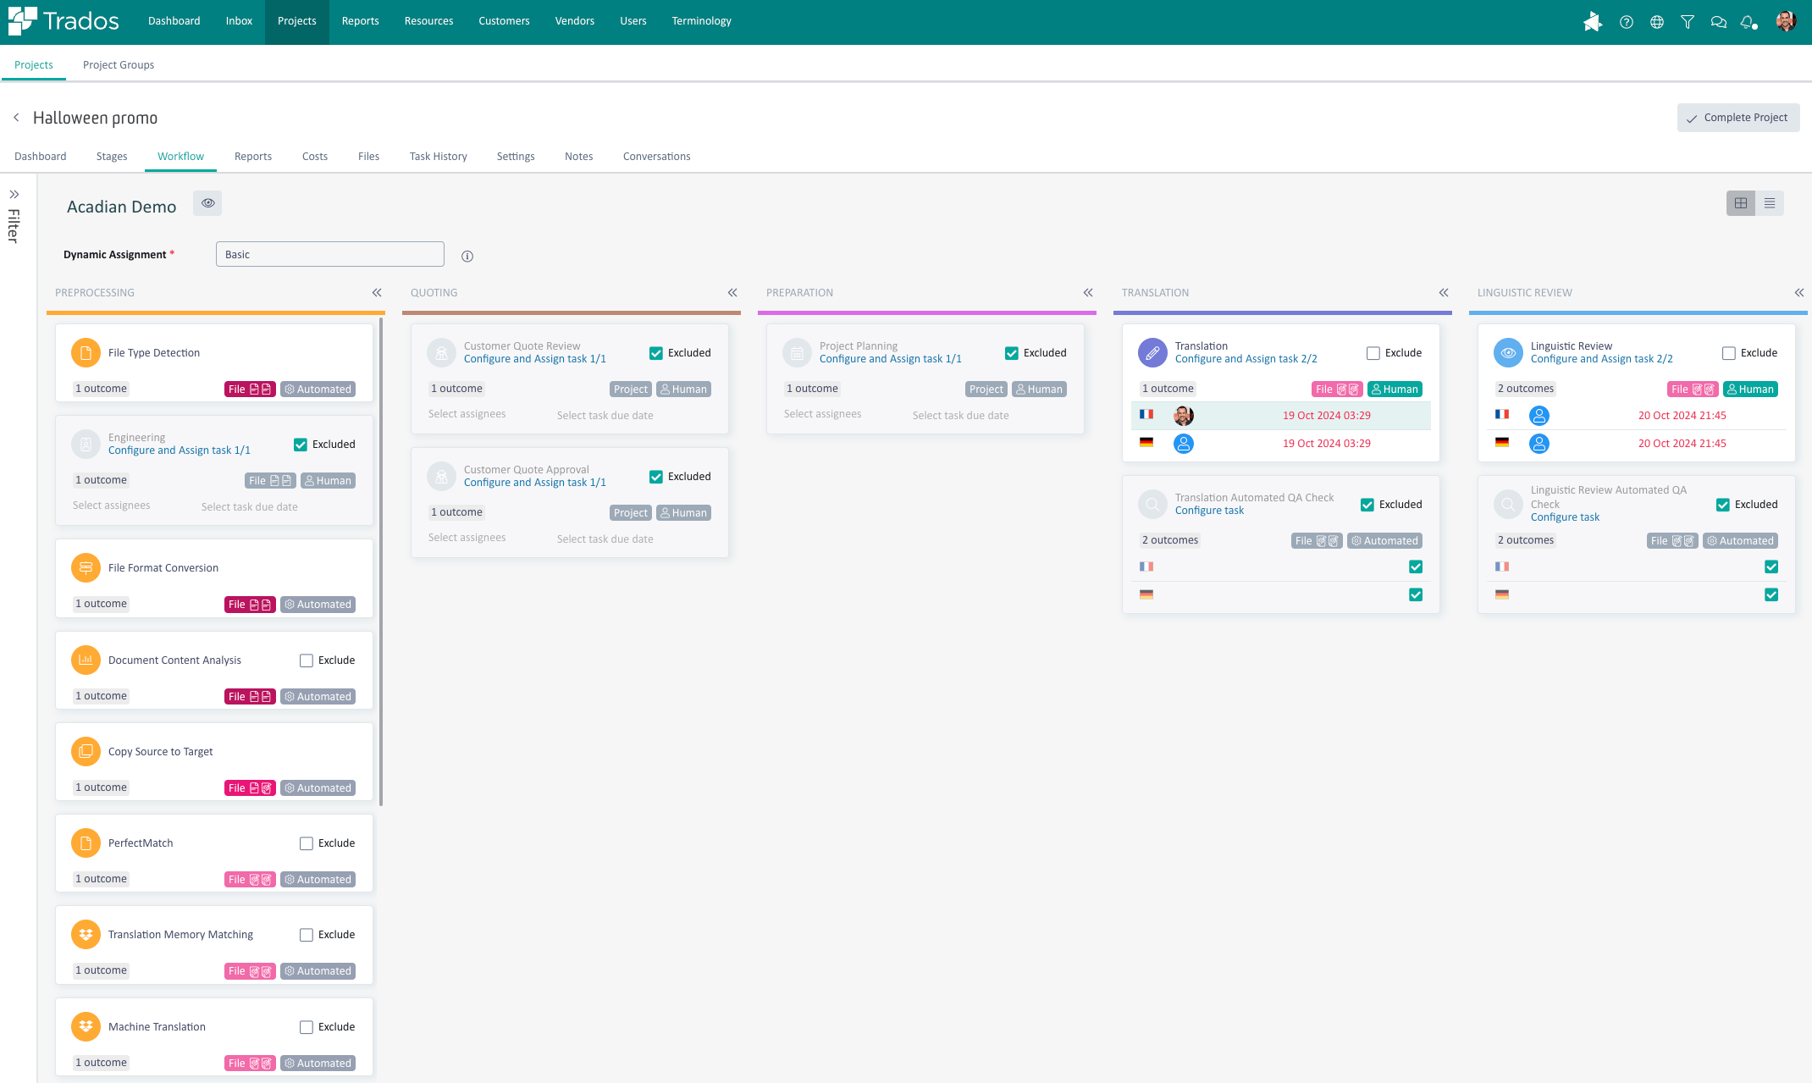Screen dimensions: 1812x1083
Task: Open the Task History tab
Action: tap(438, 157)
